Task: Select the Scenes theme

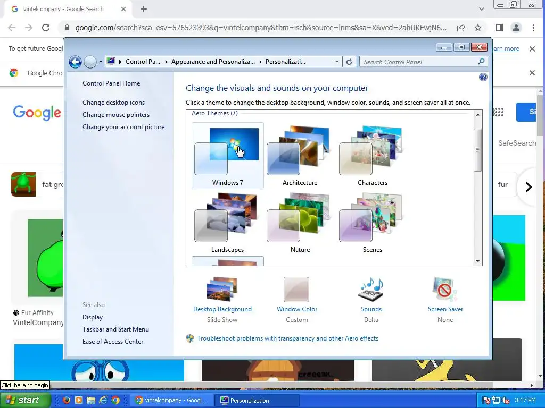Action: tap(372, 223)
